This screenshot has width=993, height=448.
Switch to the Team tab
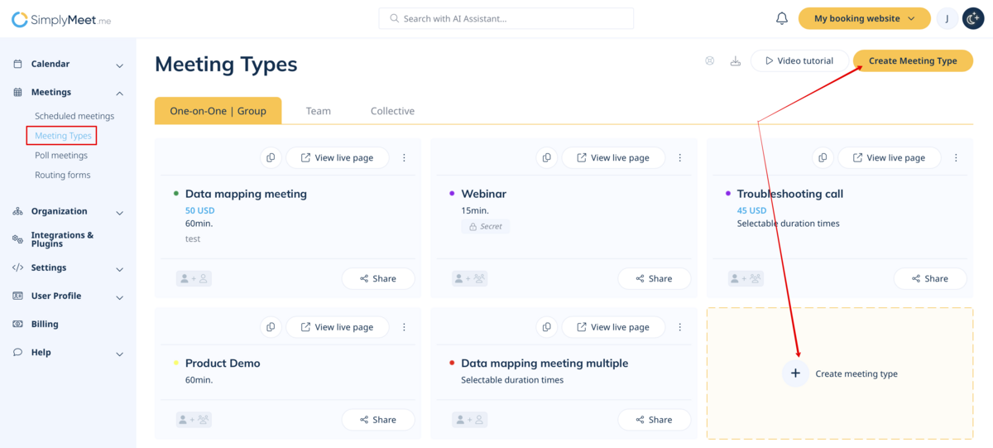pos(318,111)
